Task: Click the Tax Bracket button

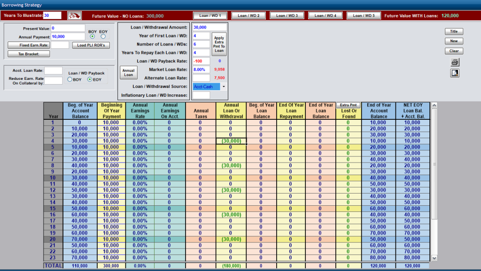Action: coord(29,54)
